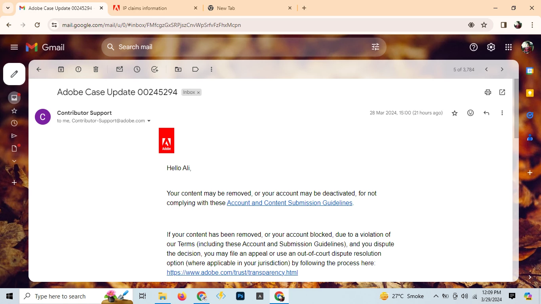Click the address bar URL
The height and width of the screenshot is (304, 541).
pos(151,25)
